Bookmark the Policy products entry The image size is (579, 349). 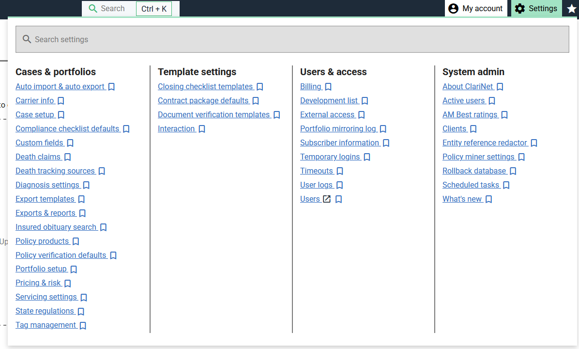[x=76, y=241]
